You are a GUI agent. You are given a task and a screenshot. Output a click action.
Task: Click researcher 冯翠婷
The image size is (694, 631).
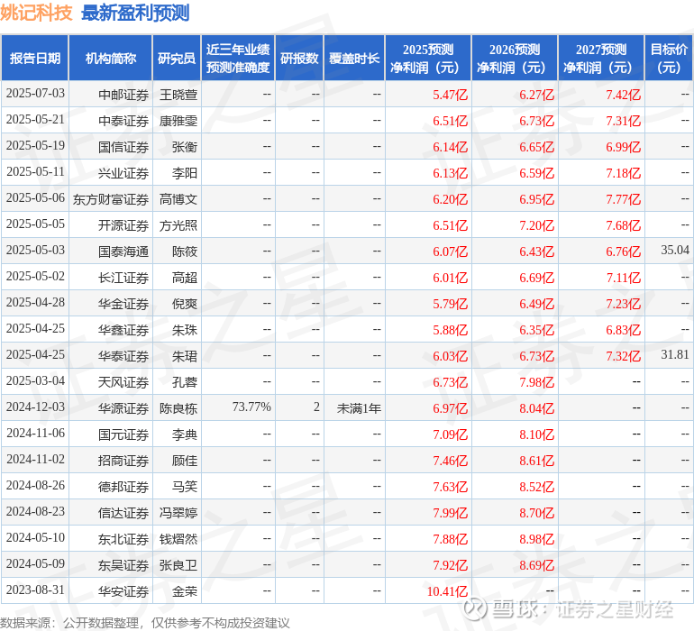pos(178,512)
